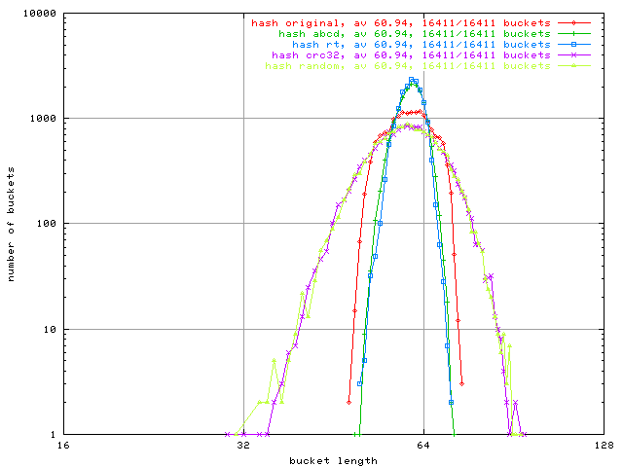This screenshot has height=467, width=623.
Task: Click the lowest red diamond marker on the right
Action: (461, 384)
